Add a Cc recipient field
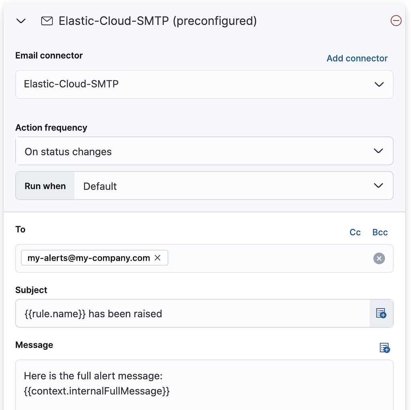The height and width of the screenshot is (410, 411). [x=355, y=232]
